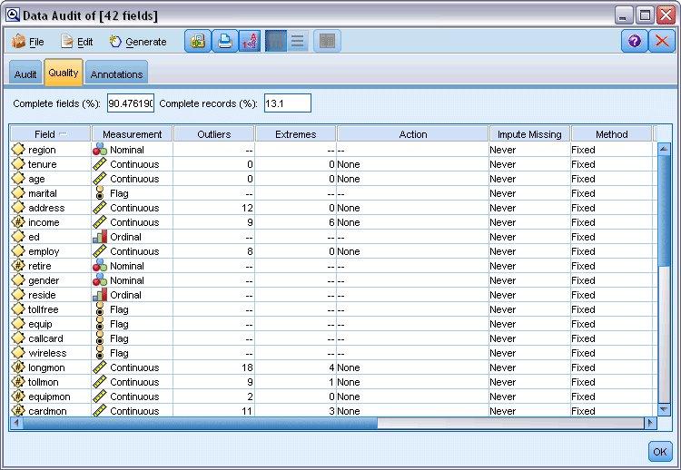Click the equip field diamond icon
Viewport: 681px width, 470px height.
coord(18,324)
